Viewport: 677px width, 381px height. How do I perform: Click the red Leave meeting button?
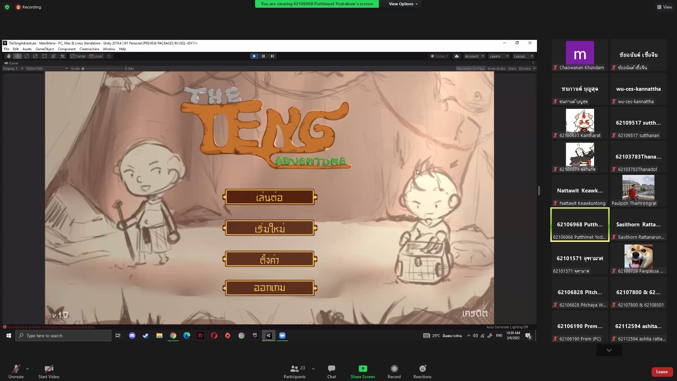tap(661, 371)
